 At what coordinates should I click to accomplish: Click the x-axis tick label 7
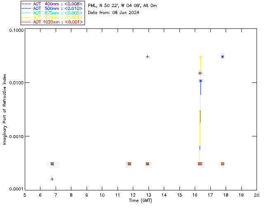click(x=56, y=195)
